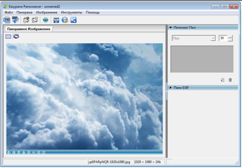Click the last viewer control bar icon
Screen dimensions: 242x168
pyautogui.click(x=44, y=152)
